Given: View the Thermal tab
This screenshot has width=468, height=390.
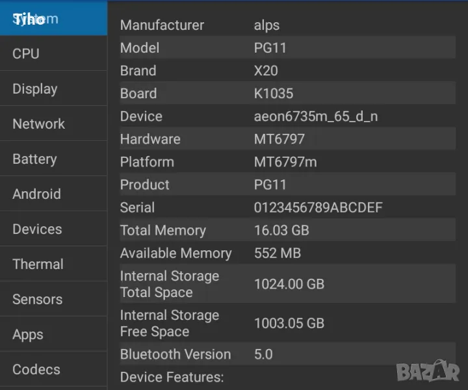Looking at the screenshot, I should pos(53,265).
